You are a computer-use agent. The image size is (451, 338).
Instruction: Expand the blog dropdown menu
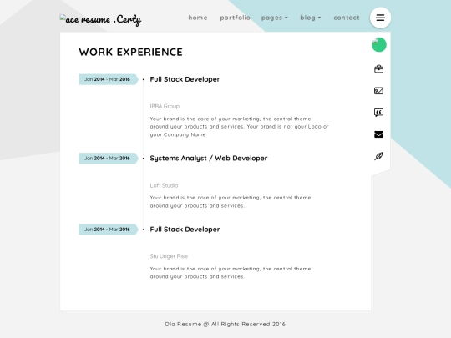[x=311, y=18]
